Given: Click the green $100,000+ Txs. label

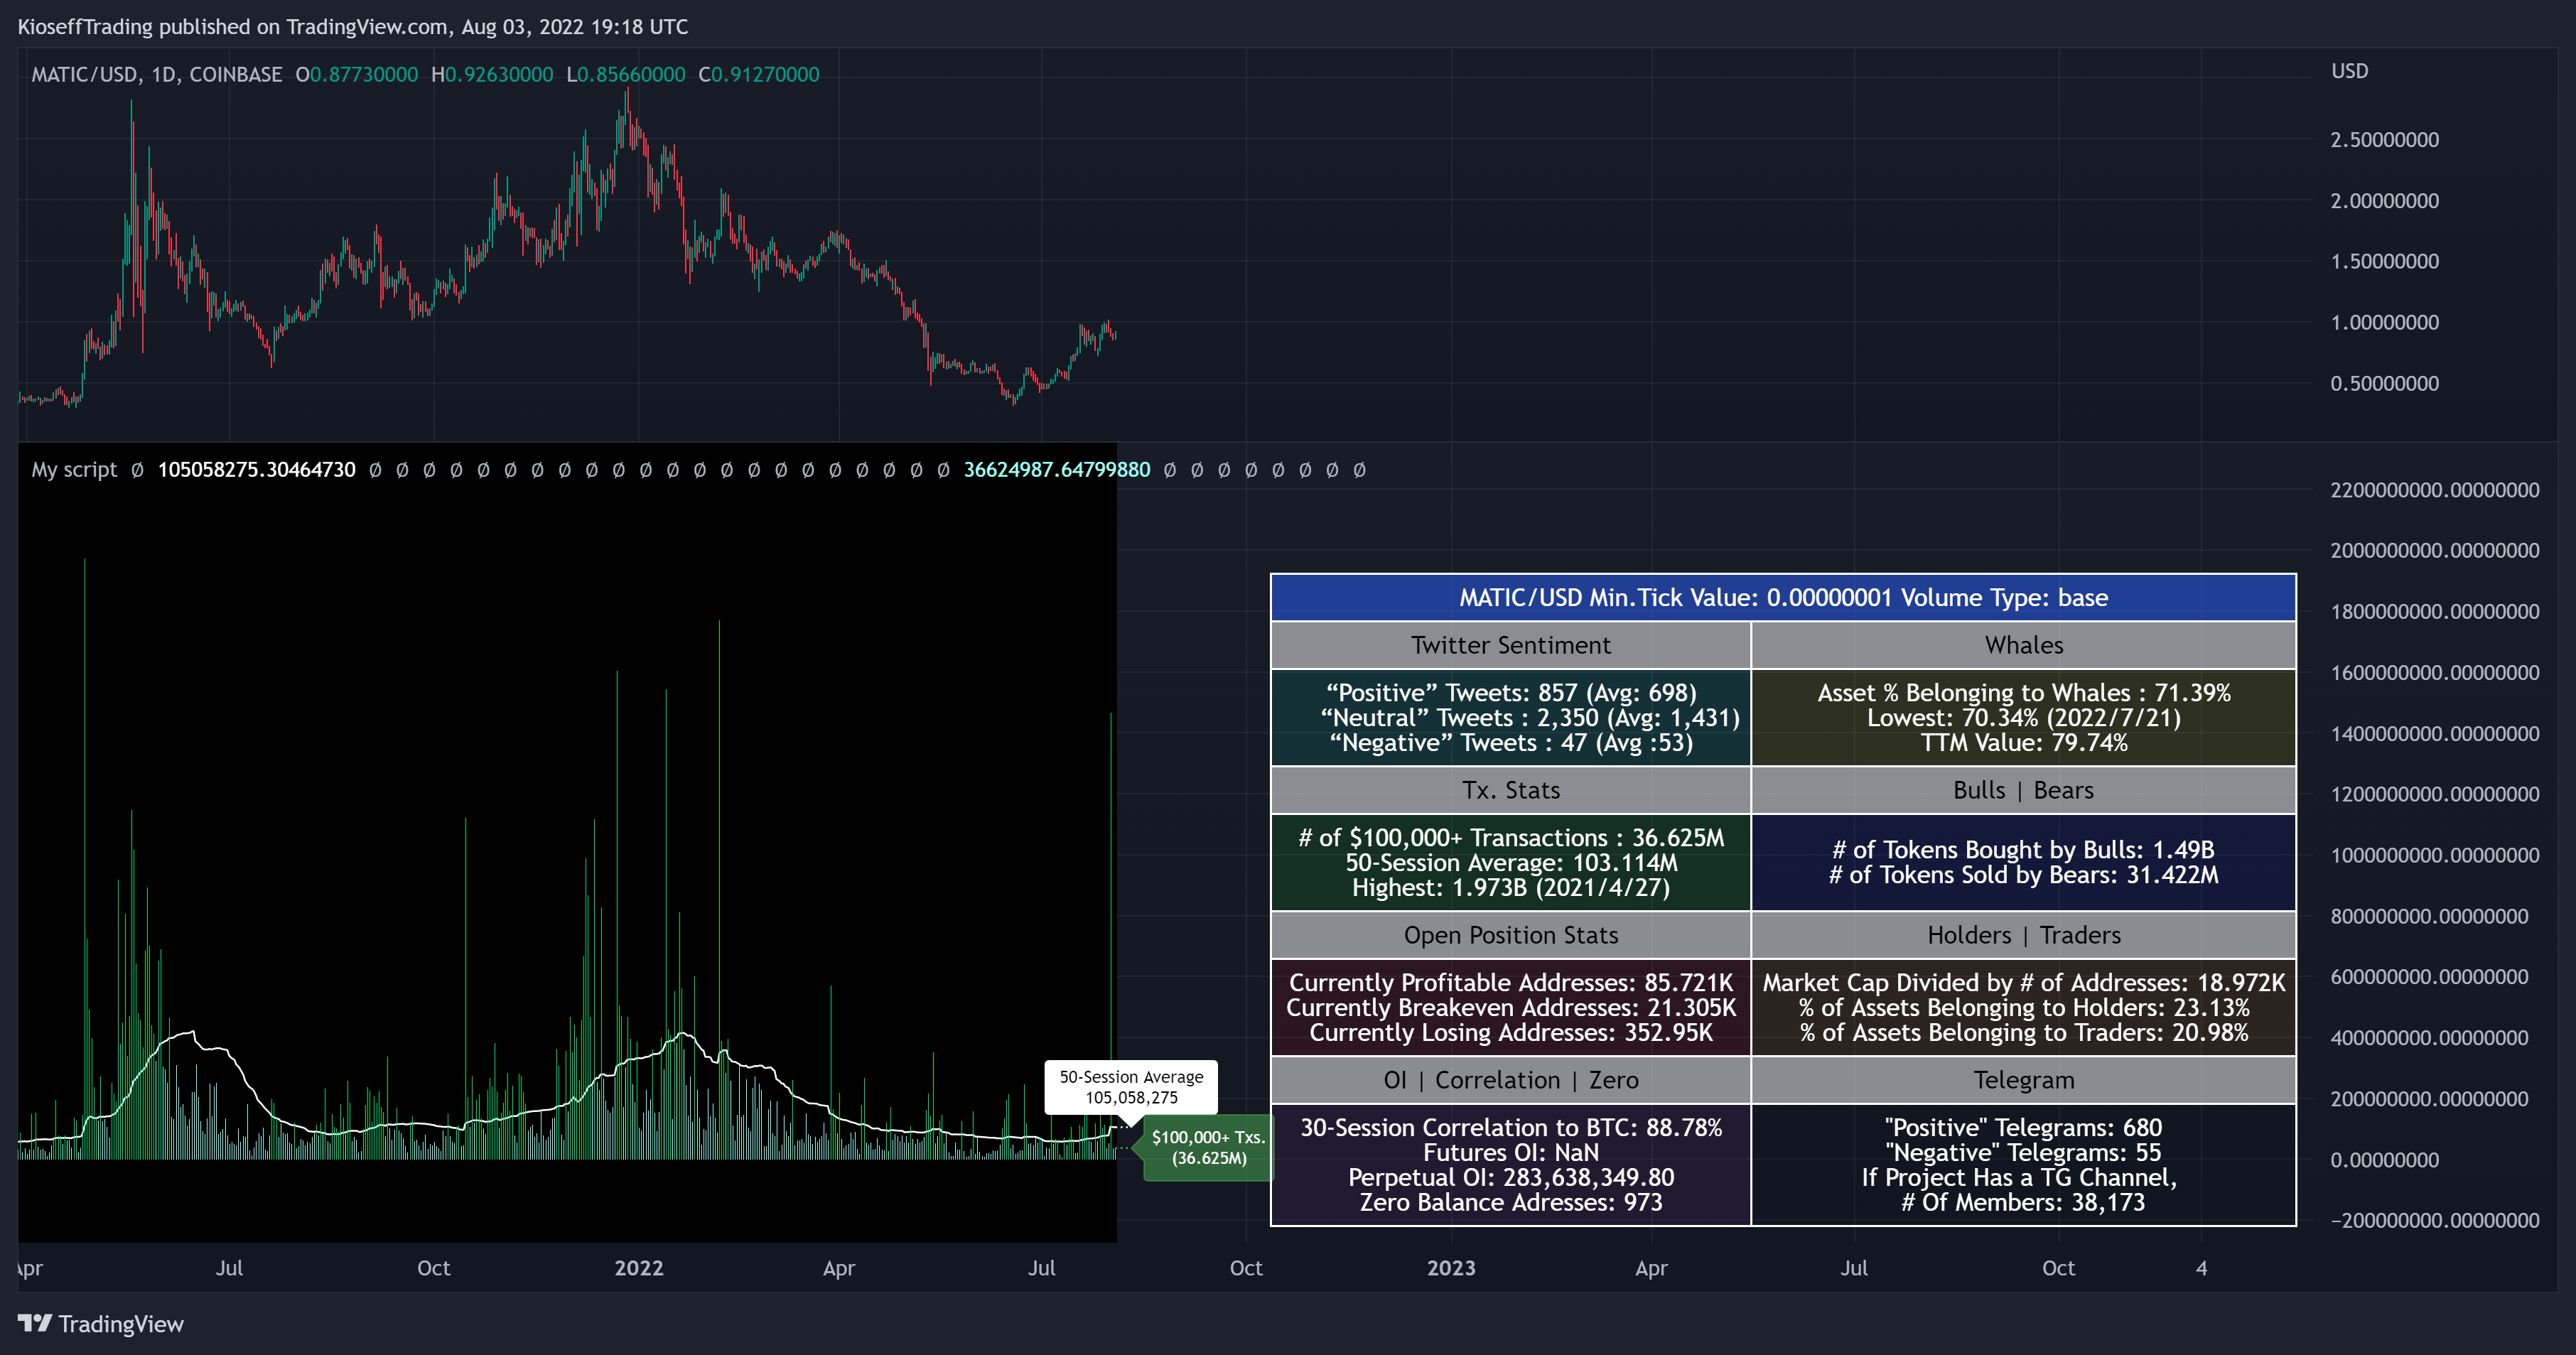Looking at the screenshot, I should [x=1208, y=1147].
